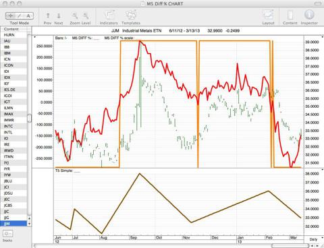Select IRWD in the symbol list

pyautogui.click(x=13, y=150)
